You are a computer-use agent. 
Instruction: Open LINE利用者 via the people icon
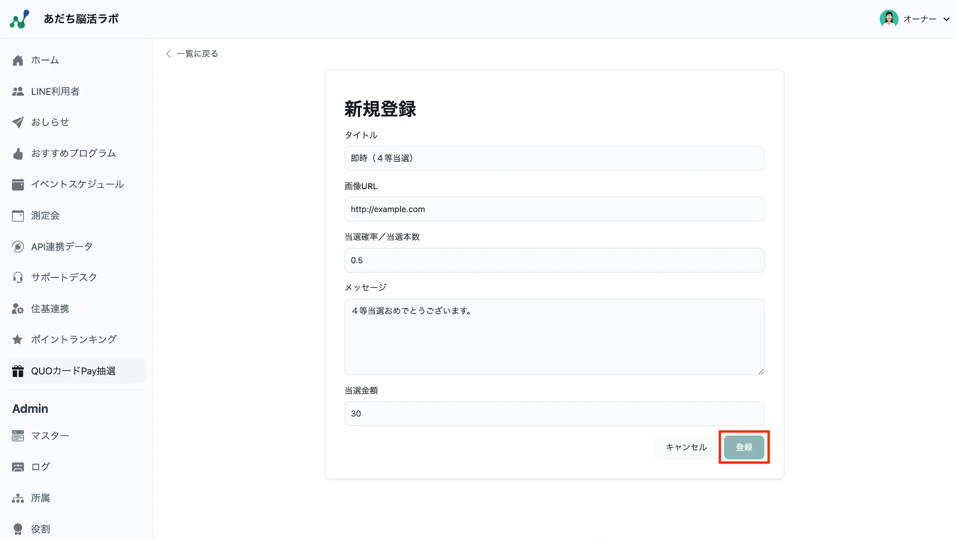click(x=18, y=91)
